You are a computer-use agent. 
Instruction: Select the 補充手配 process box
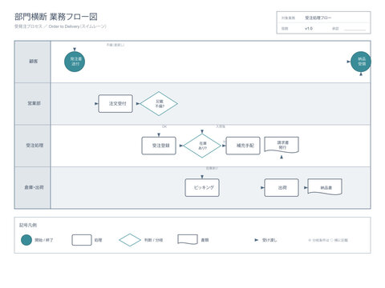click(243, 146)
